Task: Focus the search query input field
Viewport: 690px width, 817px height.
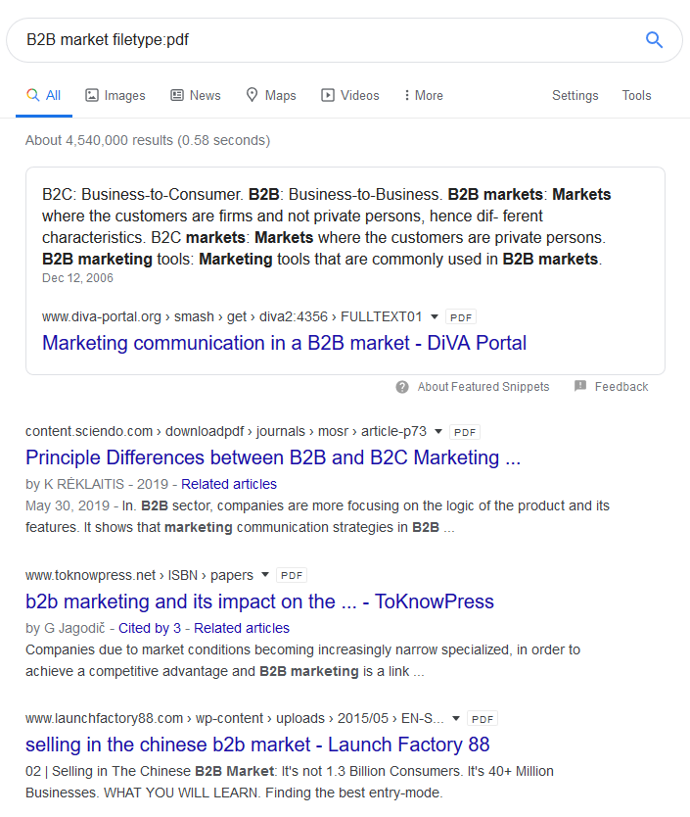Action: tap(328, 39)
